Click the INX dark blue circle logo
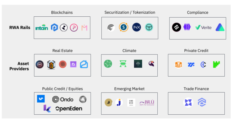The height and width of the screenshot is (123, 233). pos(136,27)
